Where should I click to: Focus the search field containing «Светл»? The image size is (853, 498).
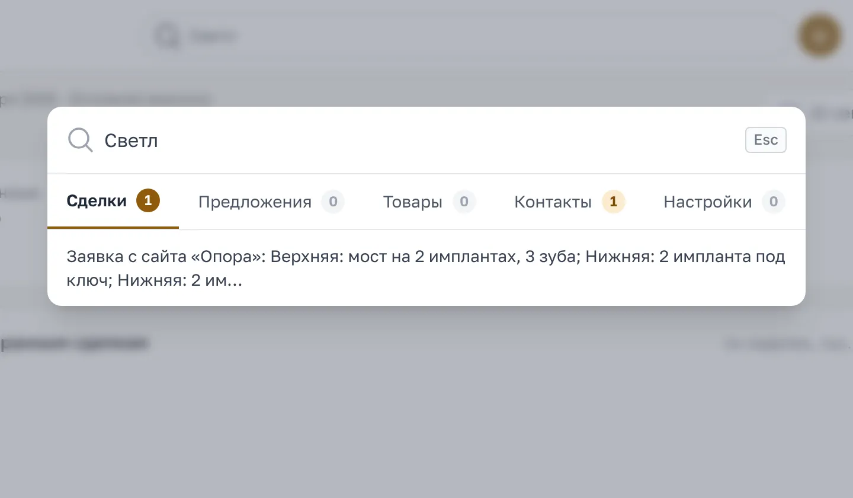(x=418, y=141)
